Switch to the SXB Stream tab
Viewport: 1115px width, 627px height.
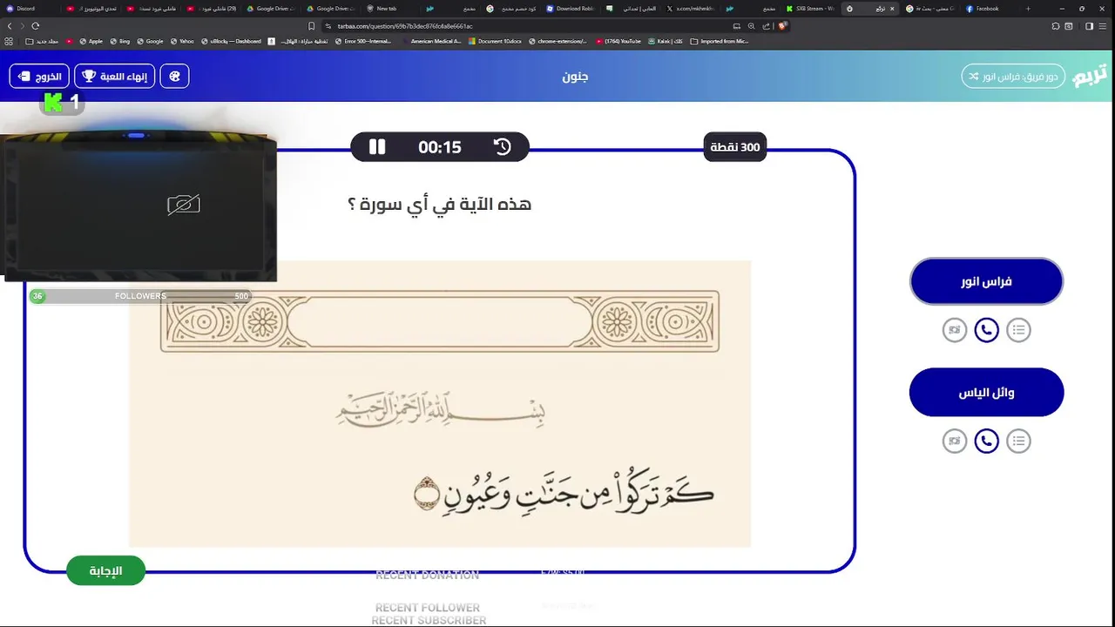point(810,9)
